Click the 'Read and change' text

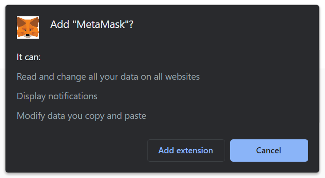tap(51, 77)
